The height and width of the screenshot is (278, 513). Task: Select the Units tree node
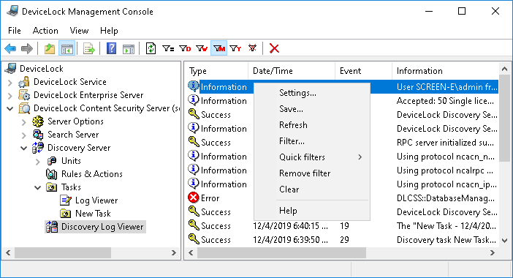(71, 161)
